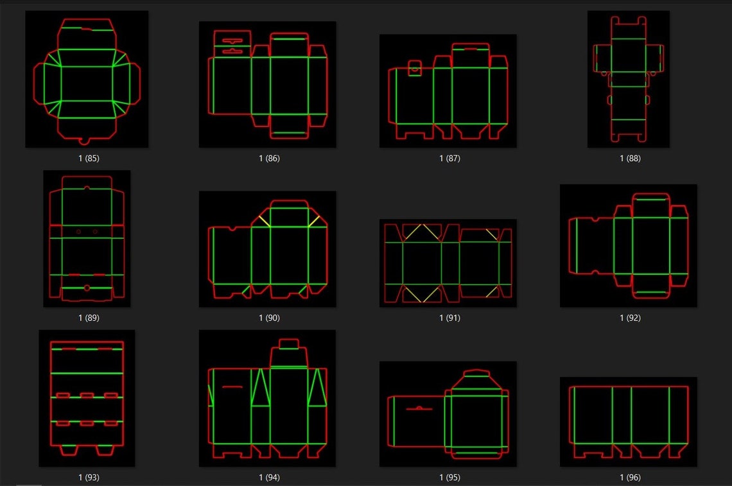
Task: Select the thumbnail for file 1 (86)
Action: click(268, 85)
